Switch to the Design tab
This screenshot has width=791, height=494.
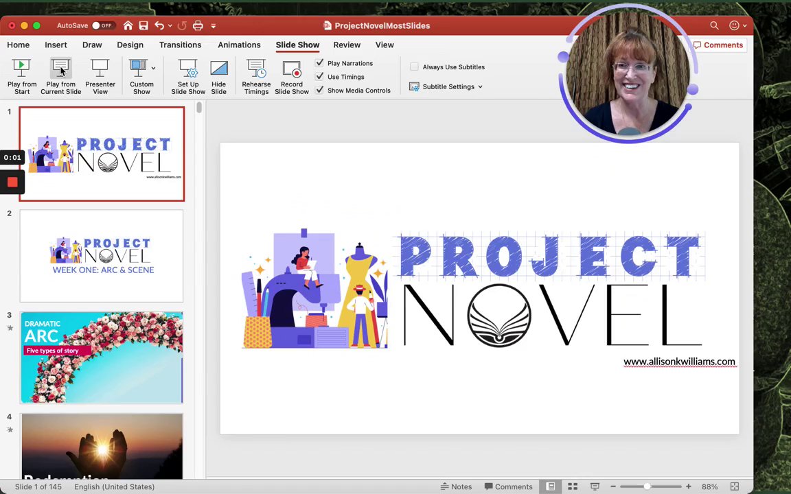point(130,45)
